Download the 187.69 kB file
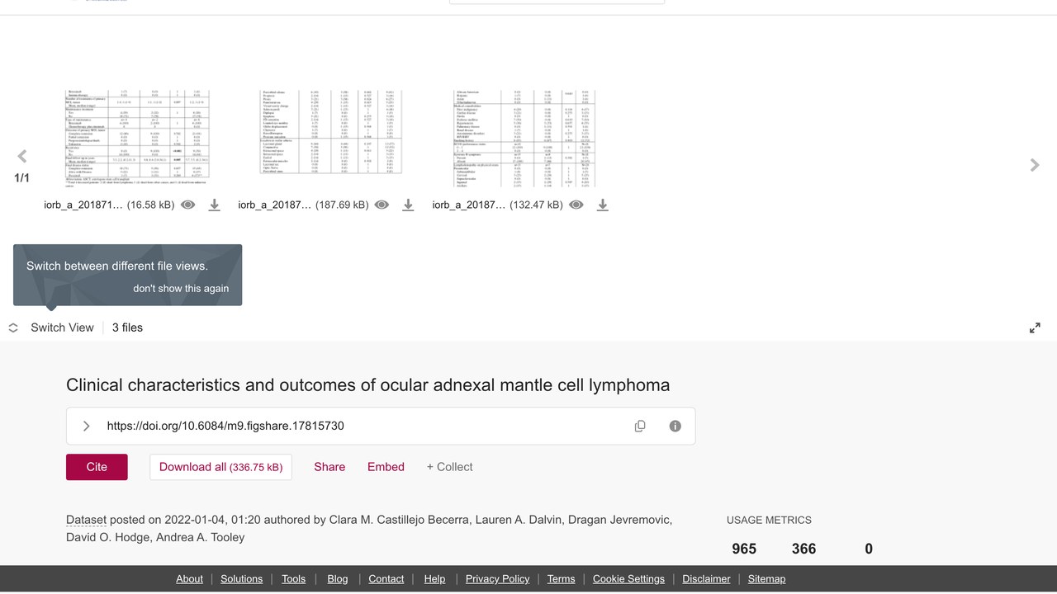The width and height of the screenshot is (1057, 594). pyautogui.click(x=408, y=205)
